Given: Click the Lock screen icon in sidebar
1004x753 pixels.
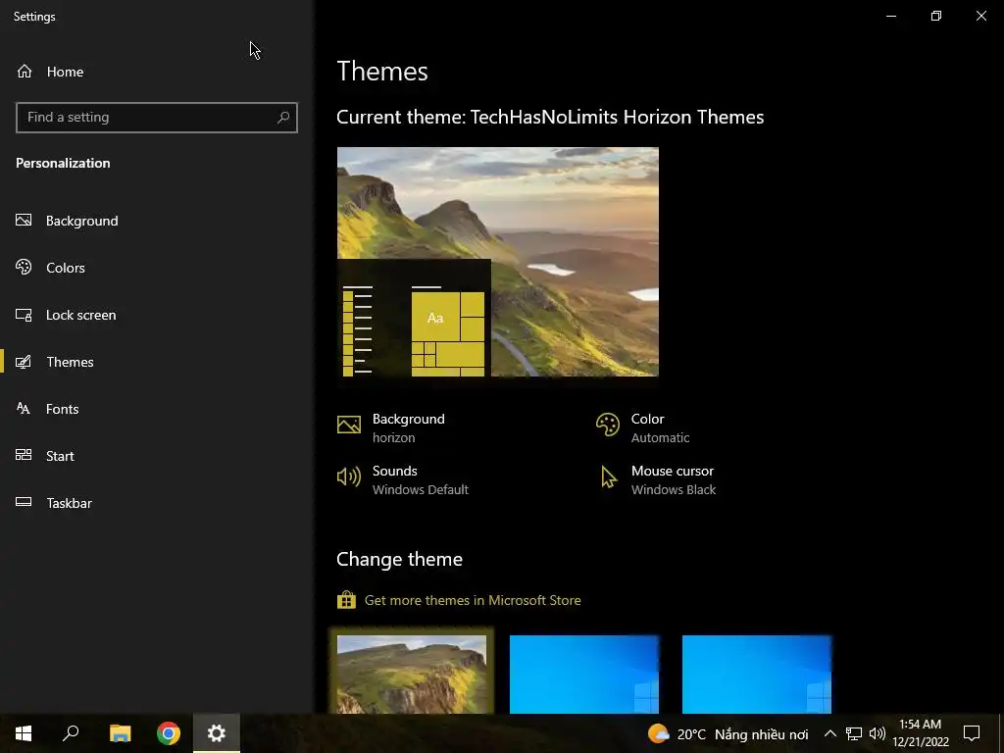Looking at the screenshot, I should point(24,315).
